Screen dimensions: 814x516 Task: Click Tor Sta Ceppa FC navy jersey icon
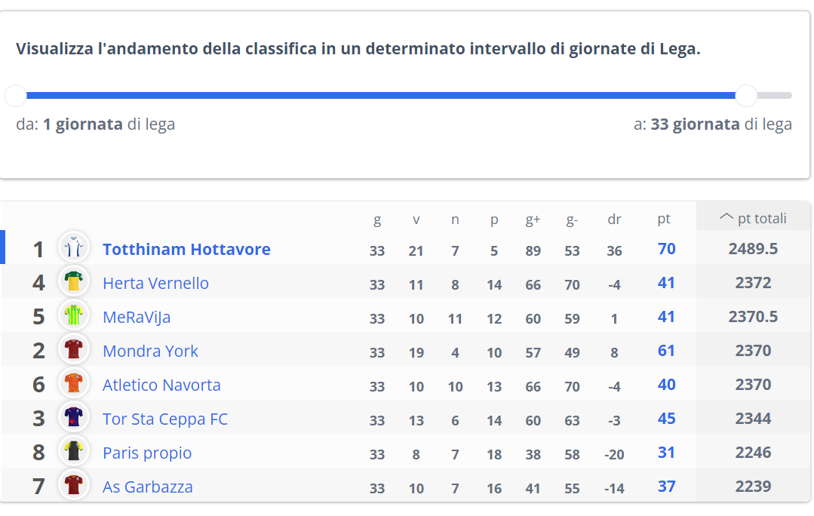[74, 417]
